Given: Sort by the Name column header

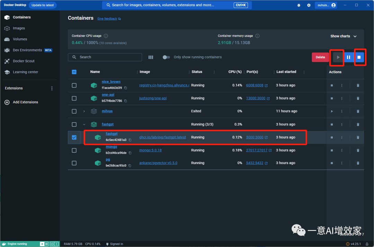Looking at the screenshot, I should (95, 72).
